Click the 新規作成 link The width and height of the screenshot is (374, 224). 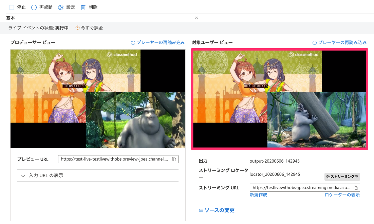pyautogui.click(x=258, y=195)
